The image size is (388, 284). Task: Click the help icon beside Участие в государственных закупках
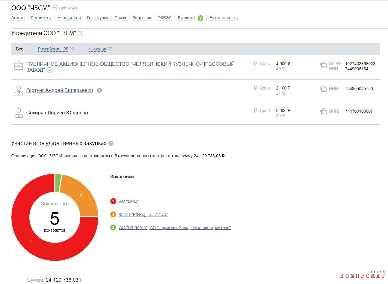pyautogui.click(x=111, y=143)
